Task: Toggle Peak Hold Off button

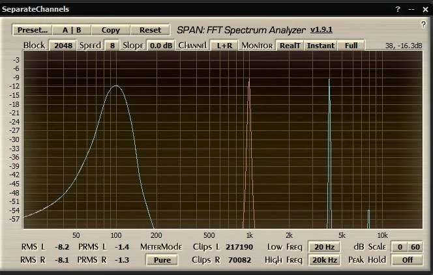Action: point(407,259)
